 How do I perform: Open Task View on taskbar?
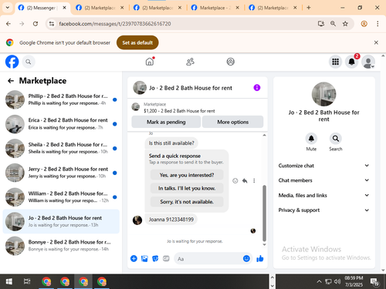[27, 281]
